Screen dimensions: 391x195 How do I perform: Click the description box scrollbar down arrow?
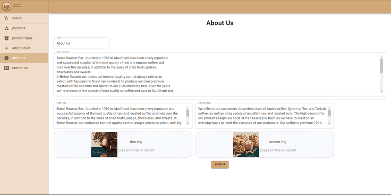382,91
